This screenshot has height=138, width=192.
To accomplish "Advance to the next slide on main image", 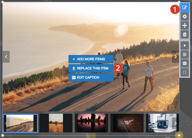I will 175,57.
